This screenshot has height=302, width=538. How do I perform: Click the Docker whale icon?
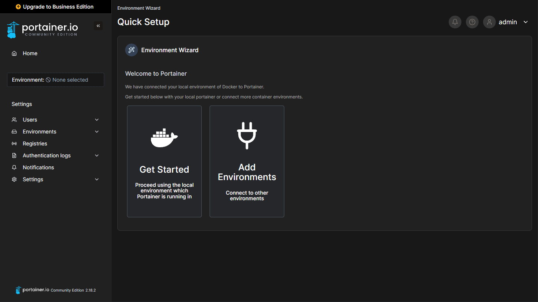(x=164, y=138)
